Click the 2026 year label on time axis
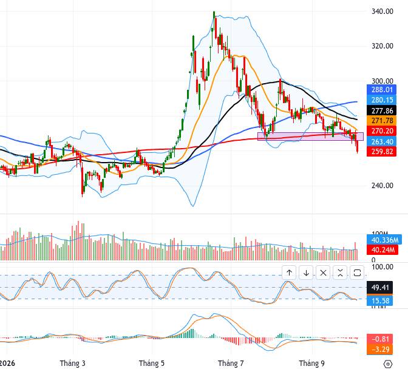 pyautogui.click(x=7, y=363)
